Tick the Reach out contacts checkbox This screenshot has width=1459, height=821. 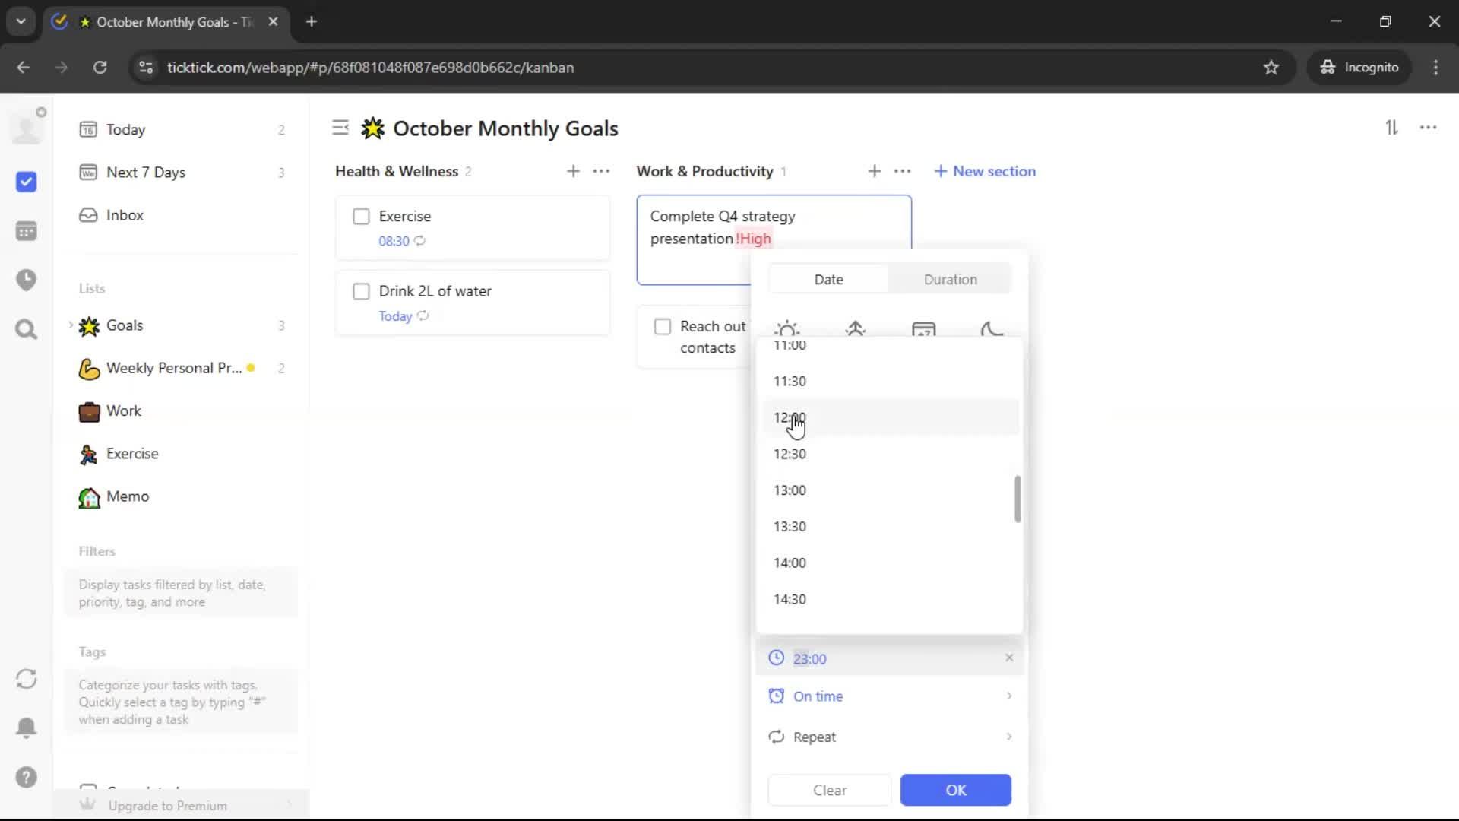tap(663, 327)
